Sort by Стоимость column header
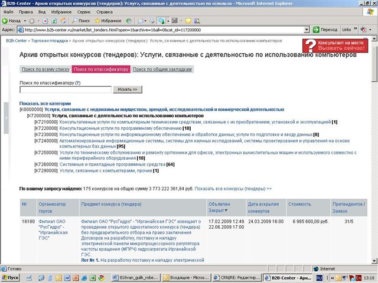Image resolution: width=378 pixels, height=283 pixels. [x=299, y=204]
